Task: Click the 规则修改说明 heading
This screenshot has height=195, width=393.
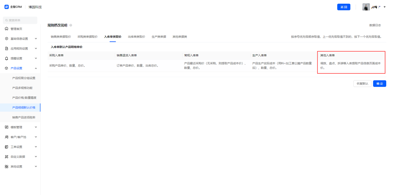Action: click(57, 25)
